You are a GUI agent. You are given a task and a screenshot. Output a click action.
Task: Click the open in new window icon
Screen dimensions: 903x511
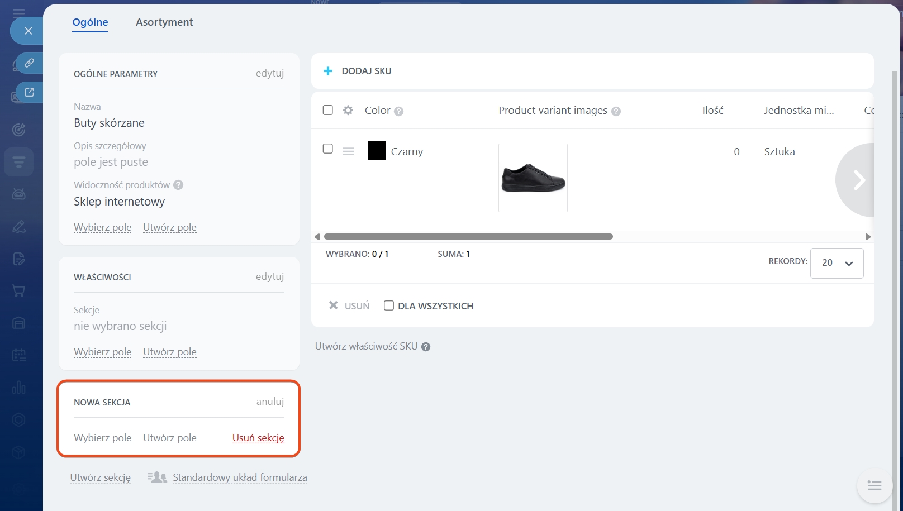point(29,92)
